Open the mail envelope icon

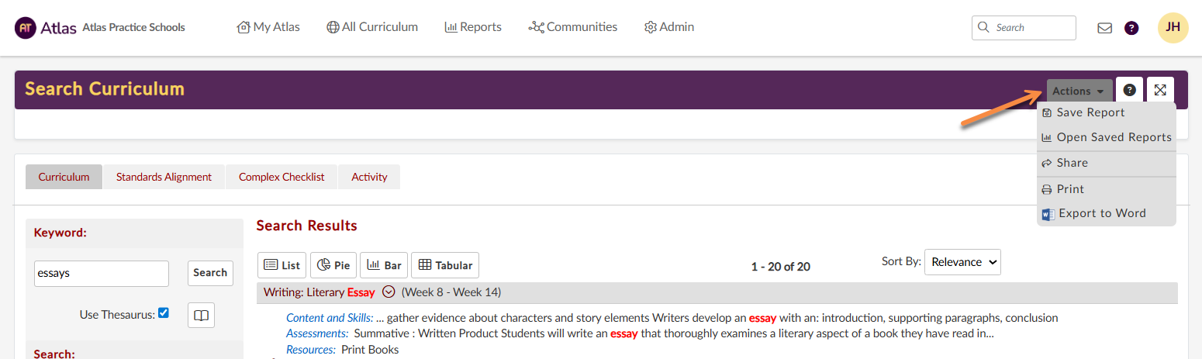pyautogui.click(x=1104, y=28)
